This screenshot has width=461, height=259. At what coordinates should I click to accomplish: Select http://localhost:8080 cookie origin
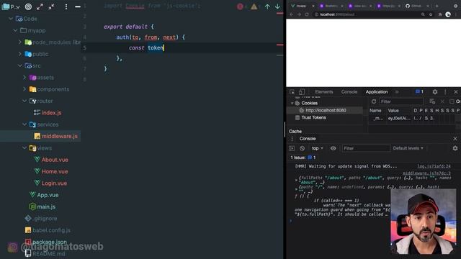tap(326, 110)
